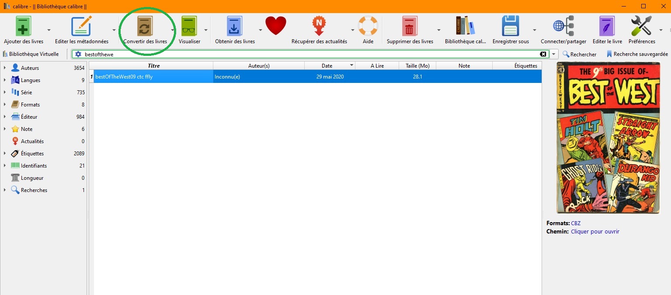The width and height of the screenshot is (671, 295).
Task: Click the 'Cliquer pour ouvrir' path link
Action: pyautogui.click(x=595, y=232)
